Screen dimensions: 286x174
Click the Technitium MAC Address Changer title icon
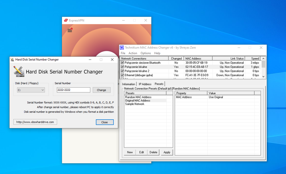tap(122, 48)
